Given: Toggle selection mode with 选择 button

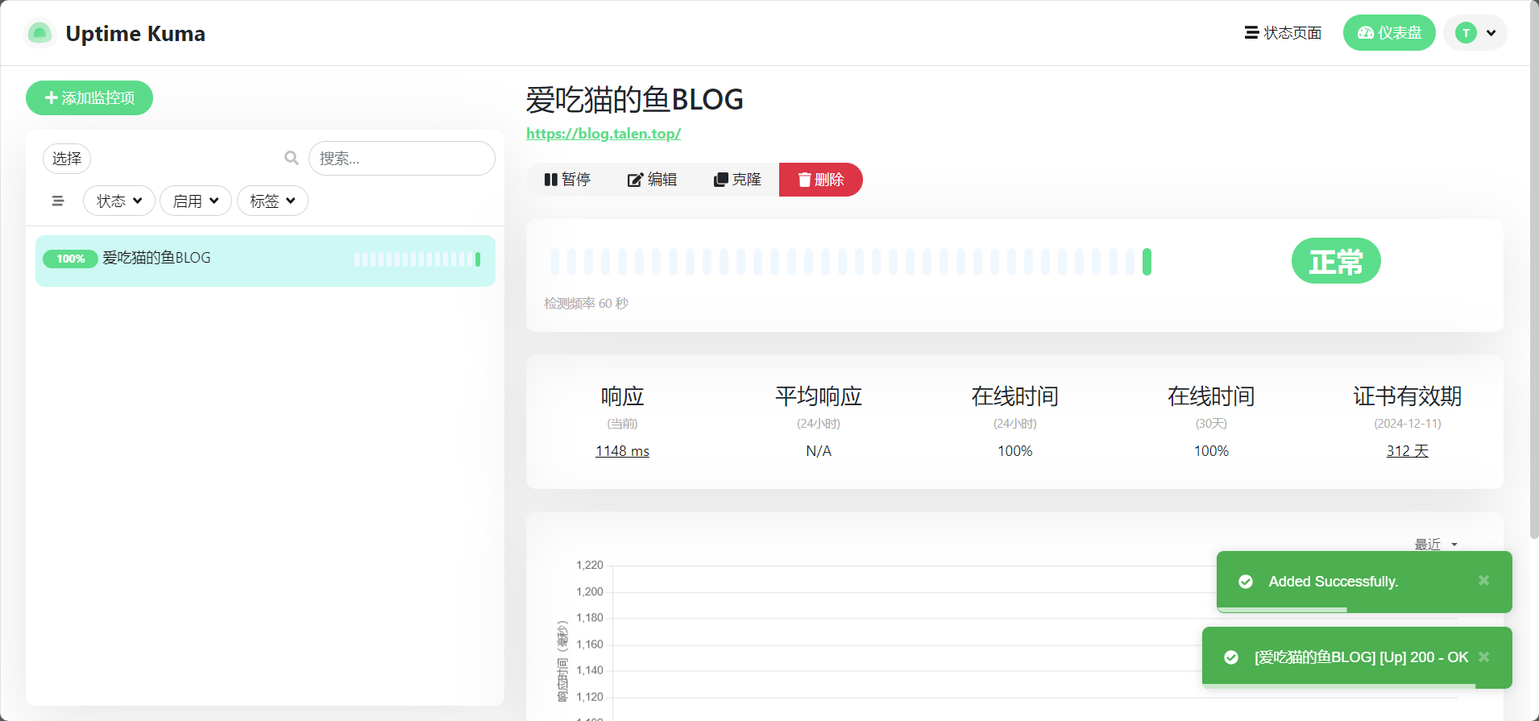Looking at the screenshot, I should (67, 159).
